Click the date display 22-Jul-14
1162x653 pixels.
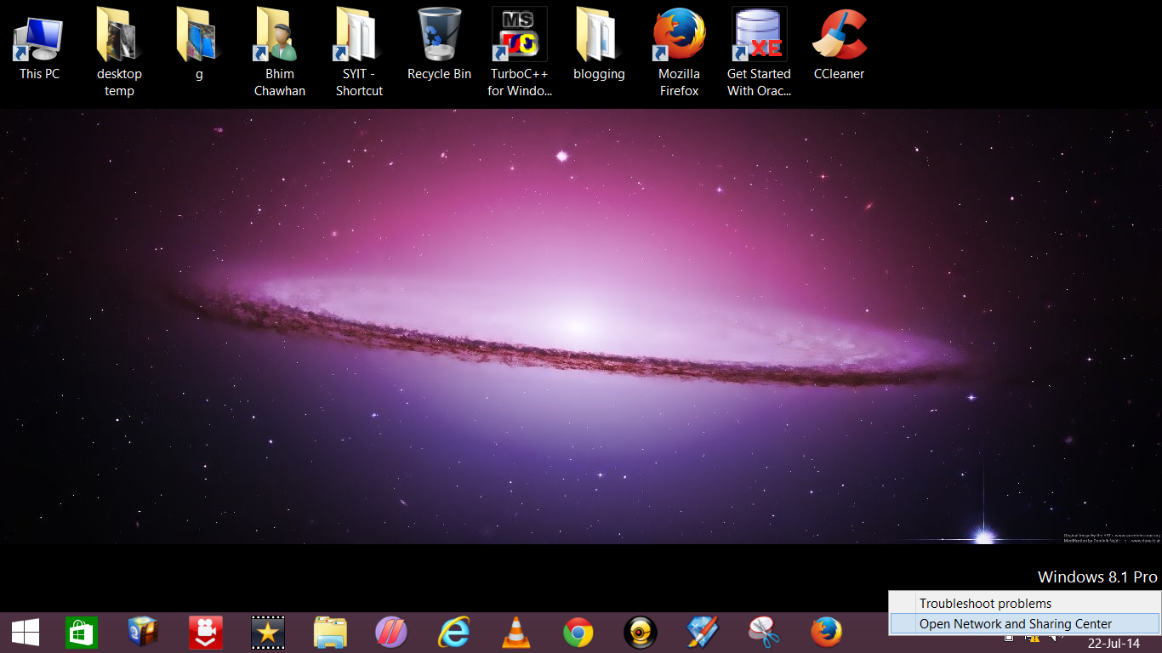1114,643
